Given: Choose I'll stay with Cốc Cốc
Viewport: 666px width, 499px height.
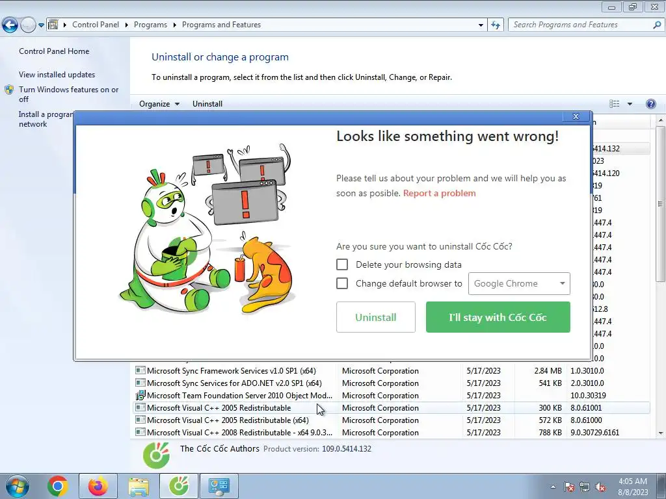Looking at the screenshot, I should (498, 317).
